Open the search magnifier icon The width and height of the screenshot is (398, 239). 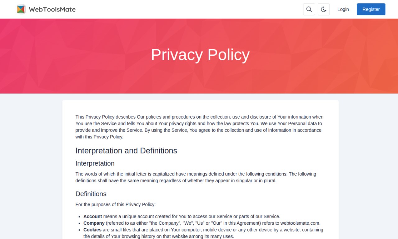point(309,9)
